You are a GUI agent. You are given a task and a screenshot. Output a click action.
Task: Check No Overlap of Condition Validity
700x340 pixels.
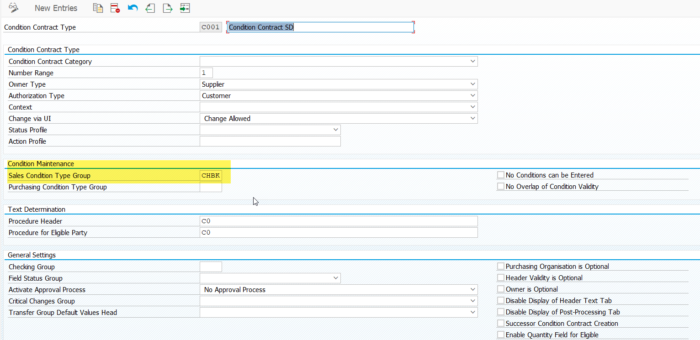(500, 186)
